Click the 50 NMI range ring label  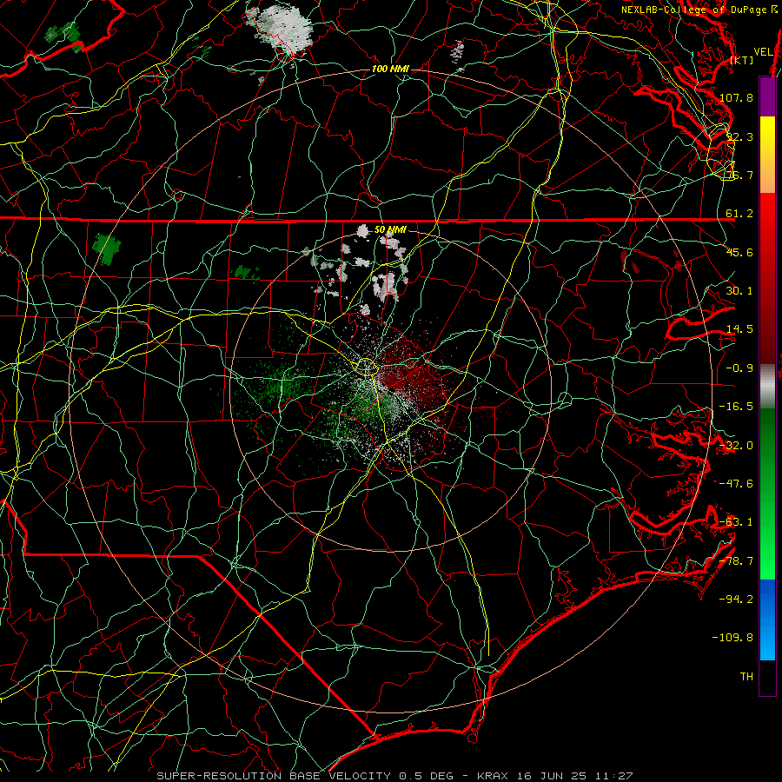click(390, 230)
